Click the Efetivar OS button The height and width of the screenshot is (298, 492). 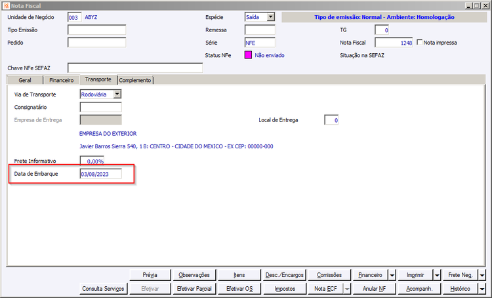click(x=239, y=289)
